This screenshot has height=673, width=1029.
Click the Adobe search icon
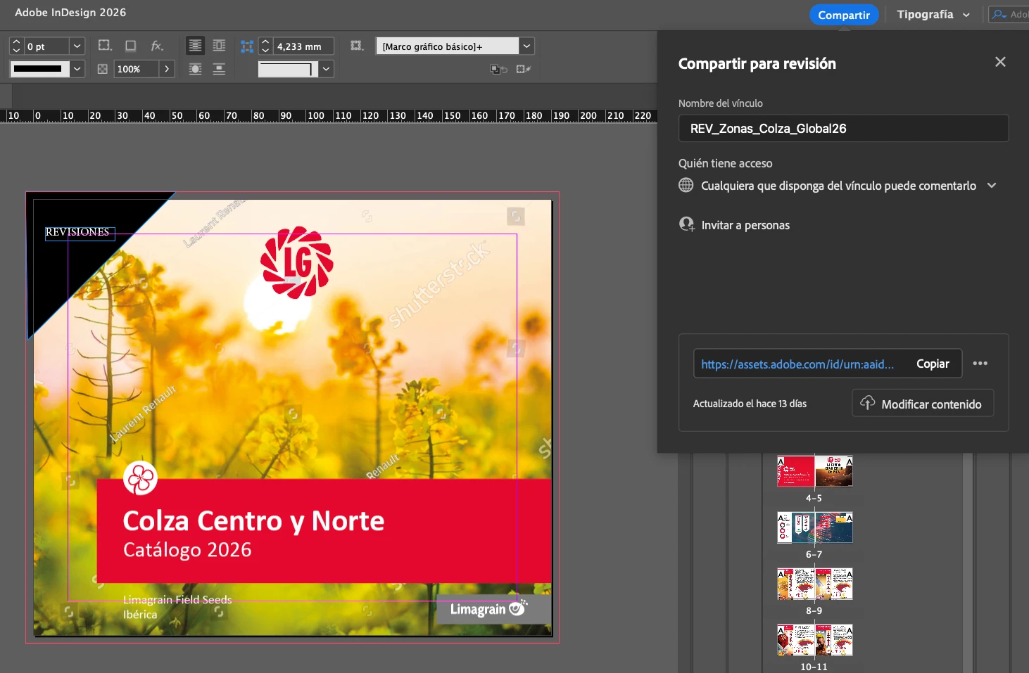point(999,14)
